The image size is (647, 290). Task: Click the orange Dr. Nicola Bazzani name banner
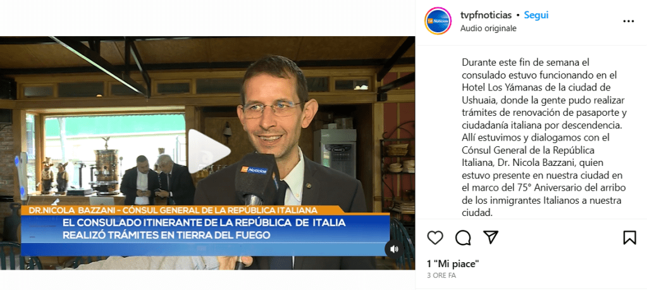coord(173,210)
